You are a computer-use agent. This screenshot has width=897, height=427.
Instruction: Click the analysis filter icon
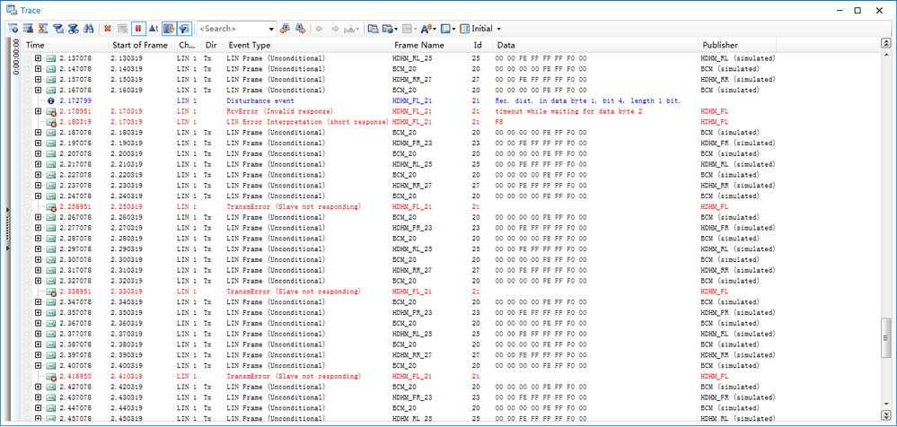(73, 28)
